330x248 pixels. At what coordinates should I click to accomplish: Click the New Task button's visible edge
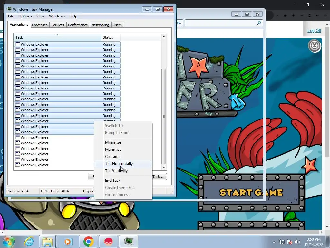point(159,177)
